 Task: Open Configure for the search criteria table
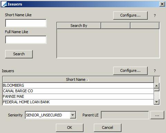pos(130,16)
